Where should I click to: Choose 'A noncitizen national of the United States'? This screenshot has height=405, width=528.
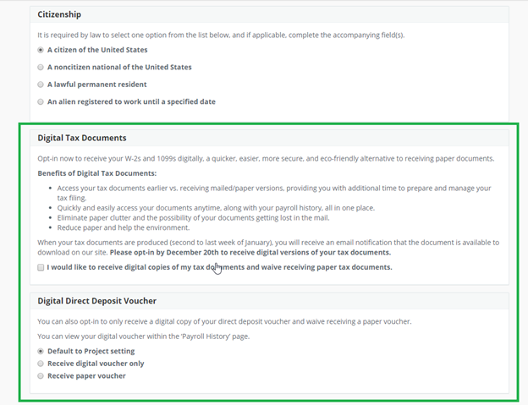pyautogui.click(x=41, y=68)
